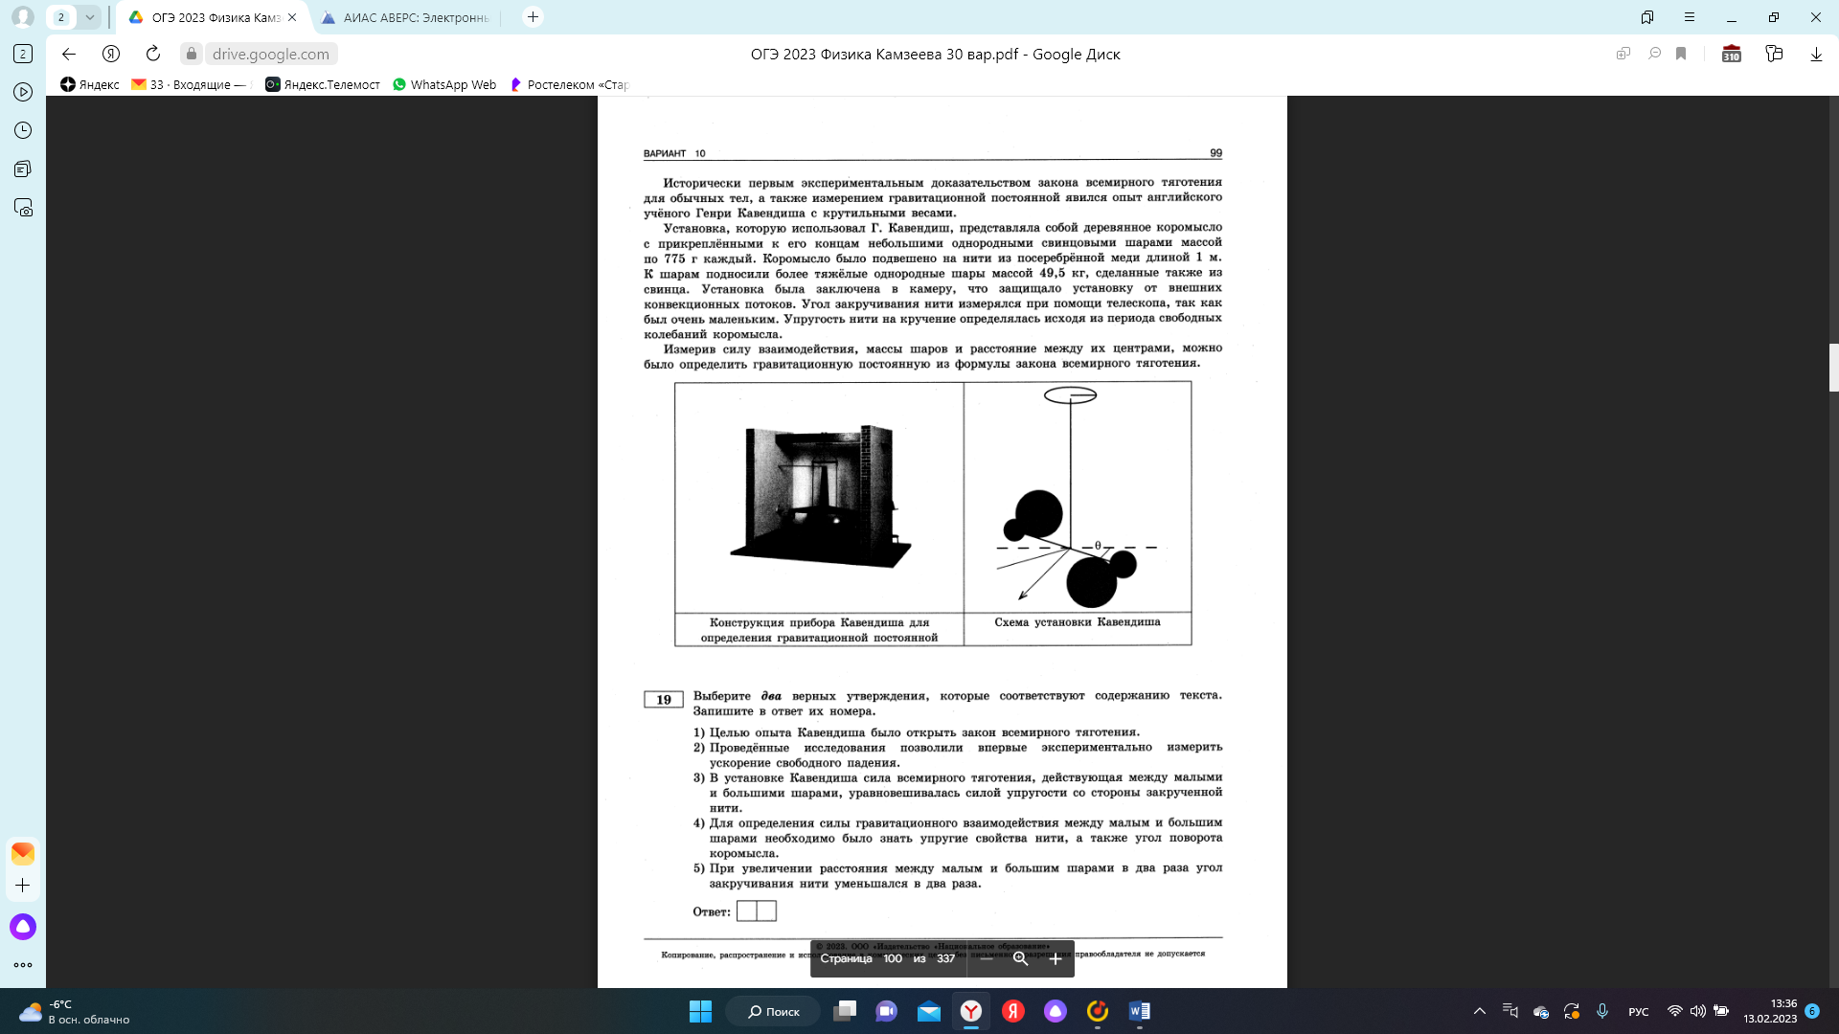This screenshot has height=1034, width=1839.
Task: Open OneDrive sync tray icon
Action: pyautogui.click(x=1541, y=1011)
